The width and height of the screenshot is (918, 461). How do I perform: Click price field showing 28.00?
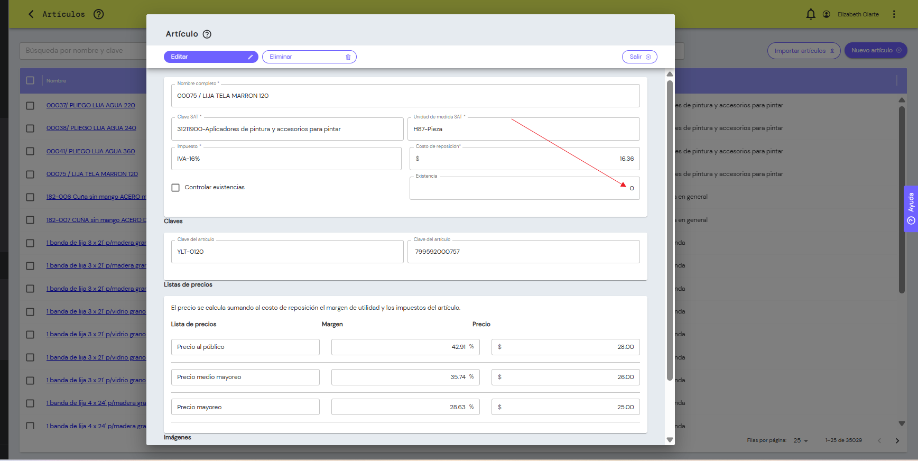click(x=565, y=347)
